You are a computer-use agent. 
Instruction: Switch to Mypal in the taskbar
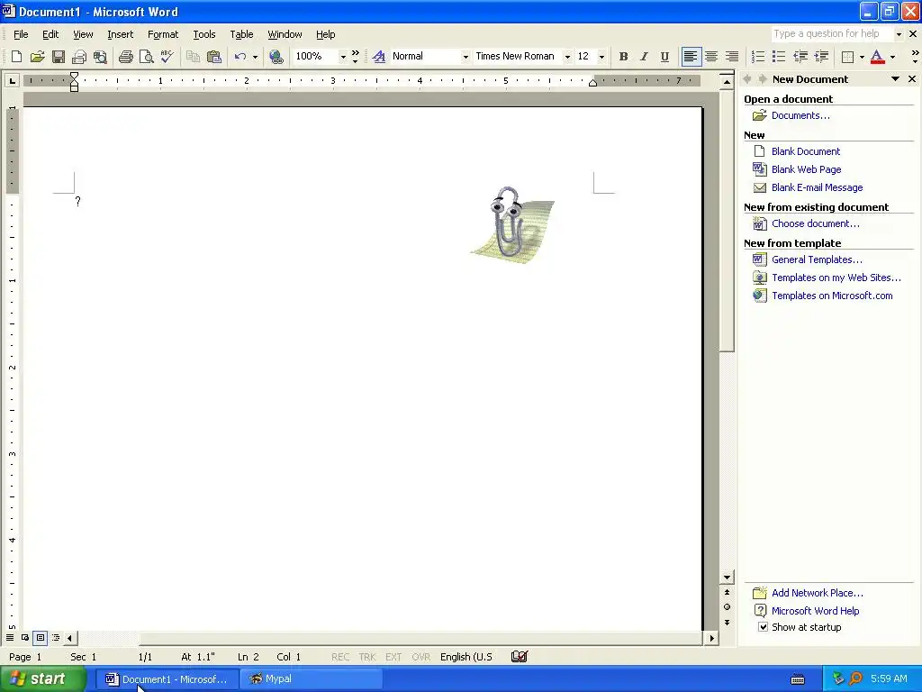click(x=311, y=679)
